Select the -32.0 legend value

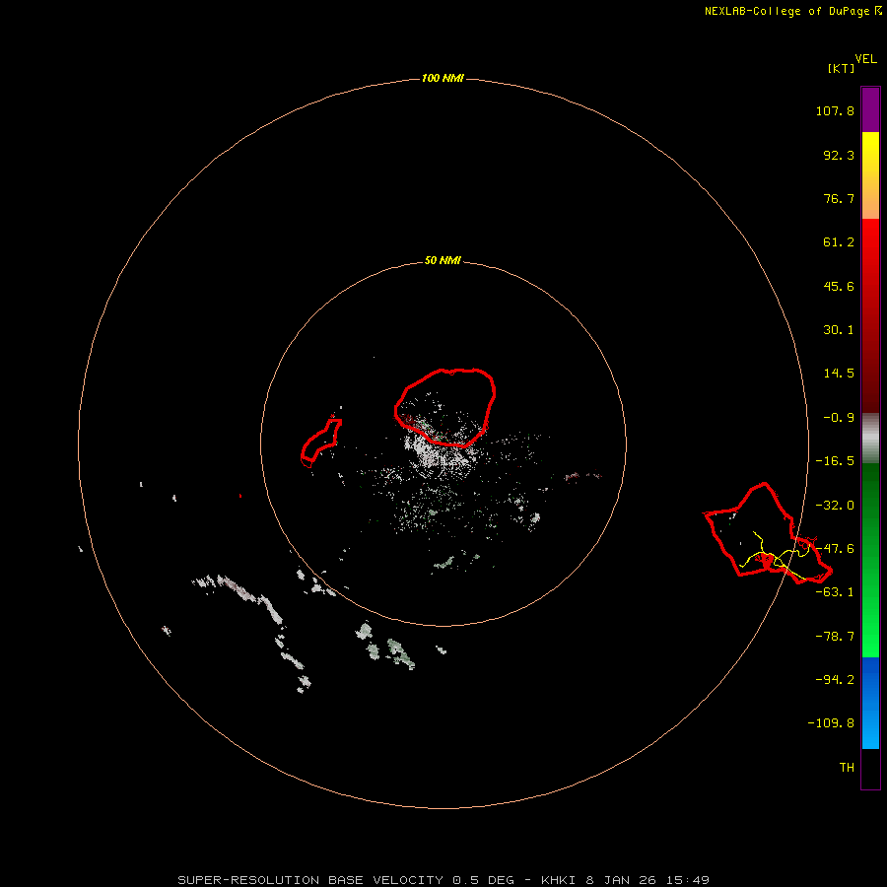coord(835,506)
